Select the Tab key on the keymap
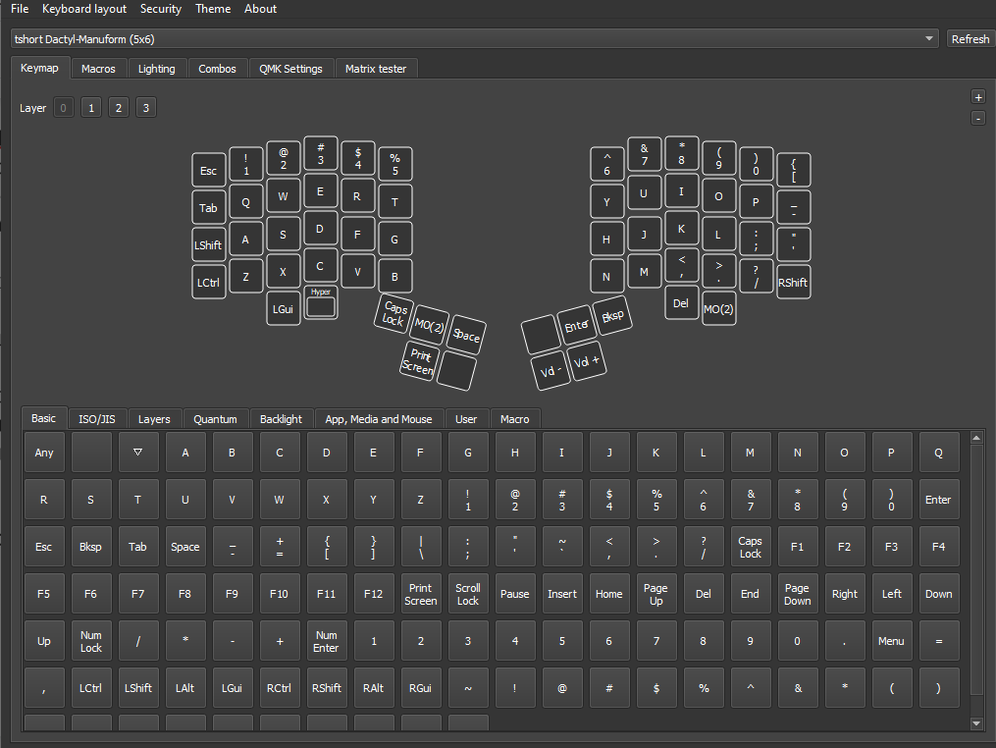This screenshot has width=996, height=748. (x=208, y=208)
